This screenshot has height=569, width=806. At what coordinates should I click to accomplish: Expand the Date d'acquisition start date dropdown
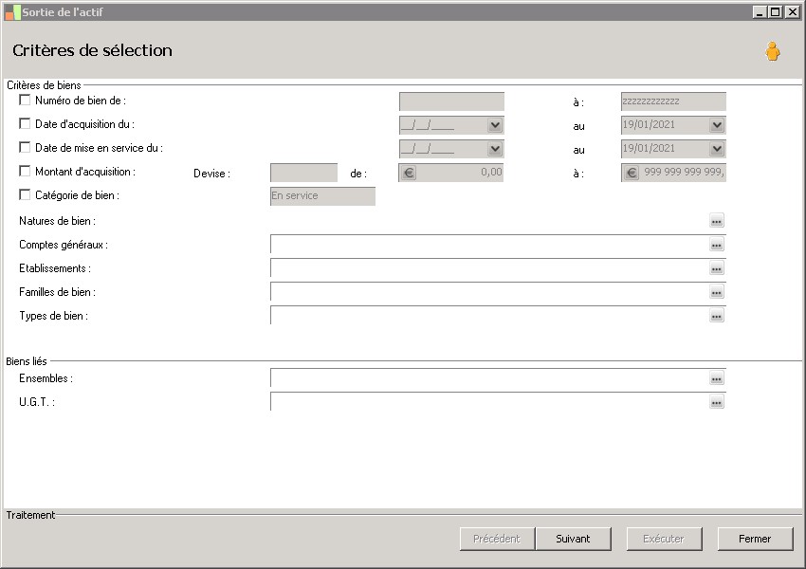coord(495,125)
